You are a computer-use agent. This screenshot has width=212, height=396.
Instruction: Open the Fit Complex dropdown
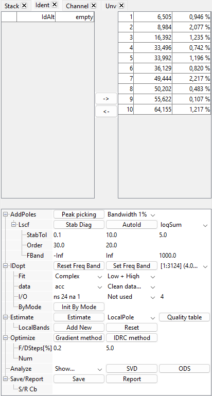79,276
